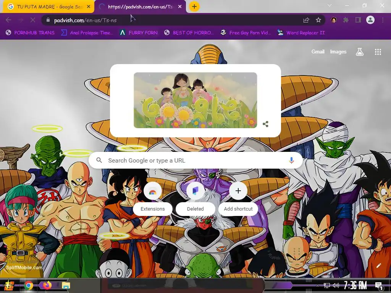The height and width of the screenshot is (293, 391).
Task: Open the notification center icon
Action: [x=378, y=286]
